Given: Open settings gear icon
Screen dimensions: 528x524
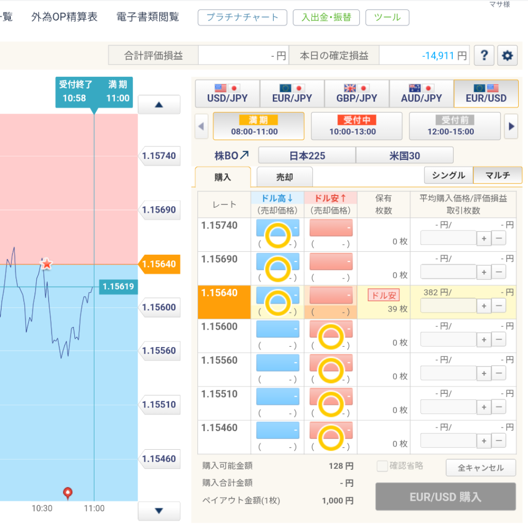Looking at the screenshot, I should (507, 56).
